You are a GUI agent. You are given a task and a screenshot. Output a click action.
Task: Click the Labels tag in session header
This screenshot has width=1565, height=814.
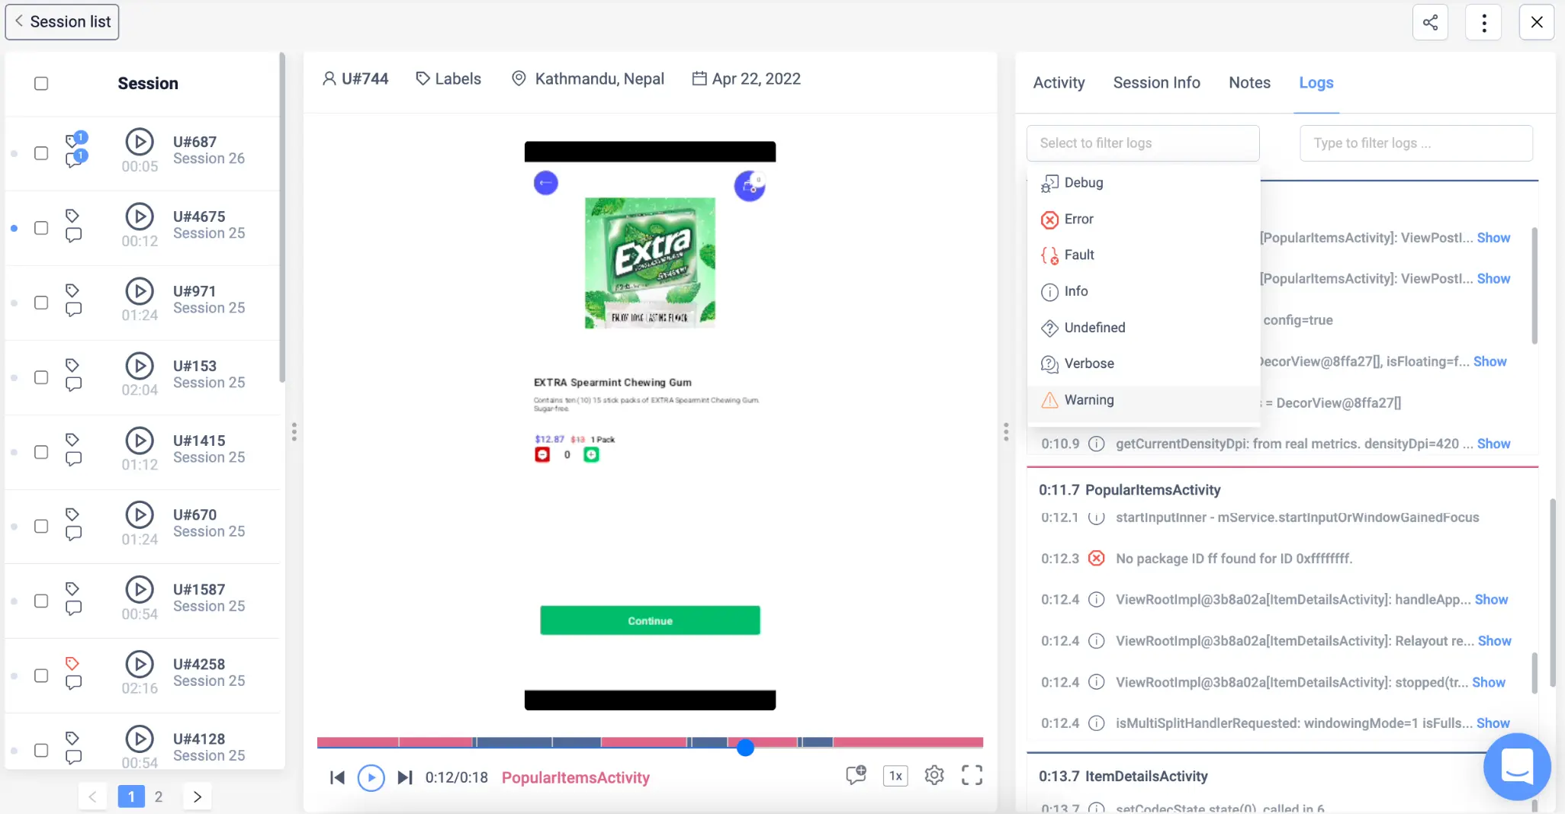point(448,79)
